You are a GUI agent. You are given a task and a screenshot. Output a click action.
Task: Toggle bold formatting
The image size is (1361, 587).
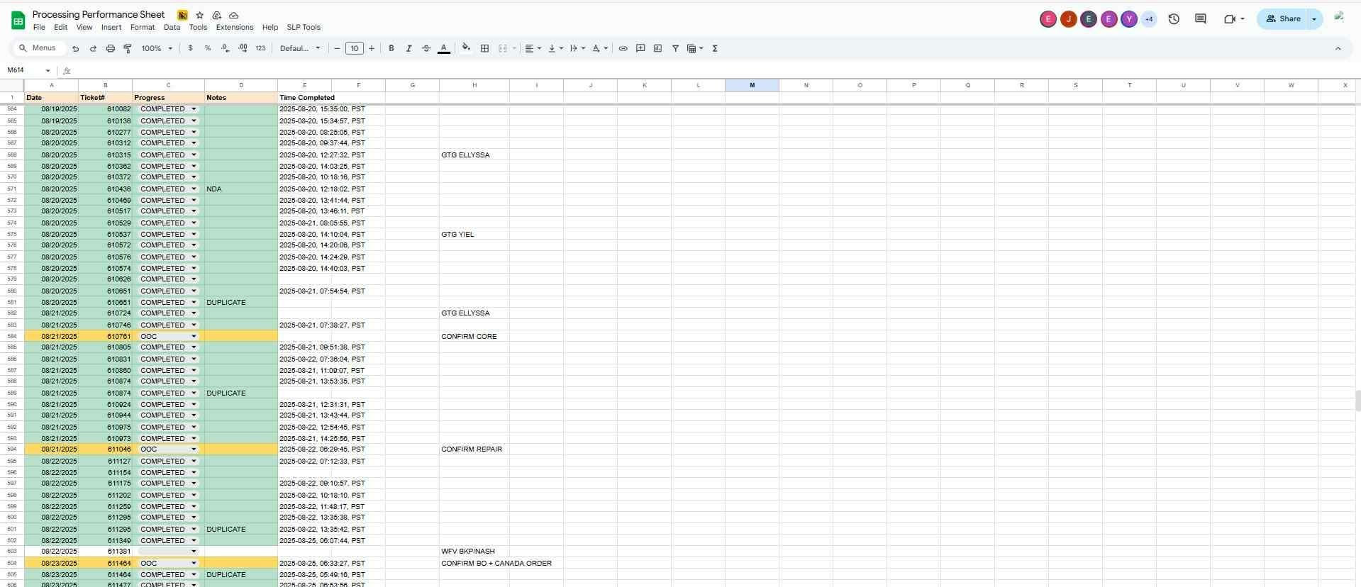[x=391, y=48]
